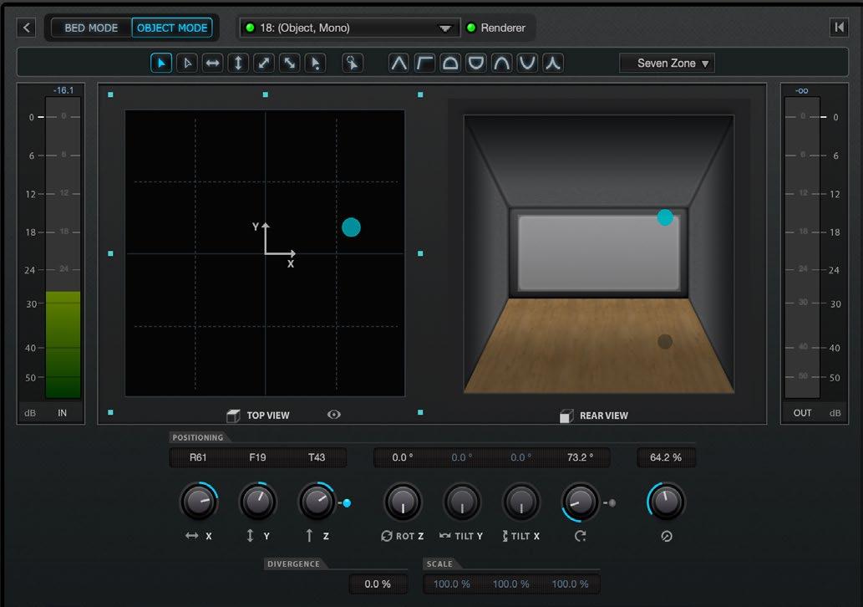Click the top-center cyan handle of top view

point(266,94)
